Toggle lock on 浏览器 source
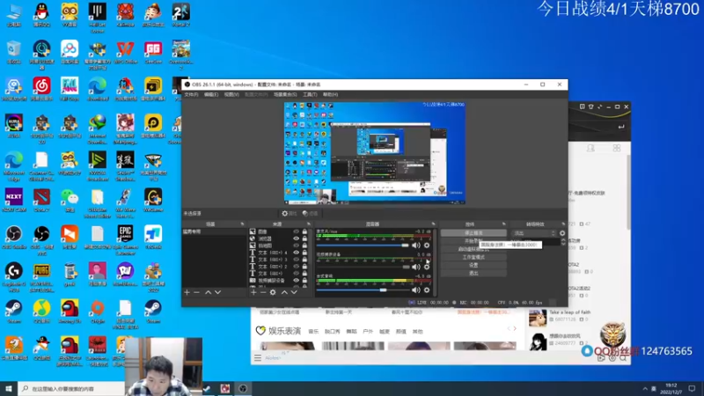704x396 pixels. 304,238
